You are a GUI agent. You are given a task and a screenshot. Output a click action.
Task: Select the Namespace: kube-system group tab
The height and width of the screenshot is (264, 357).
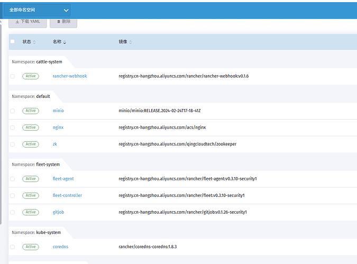click(x=36, y=232)
